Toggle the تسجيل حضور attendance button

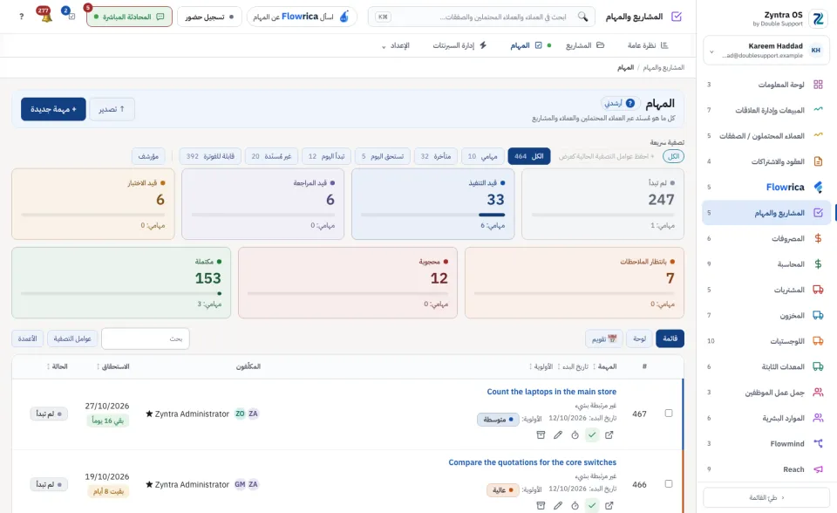(x=209, y=17)
